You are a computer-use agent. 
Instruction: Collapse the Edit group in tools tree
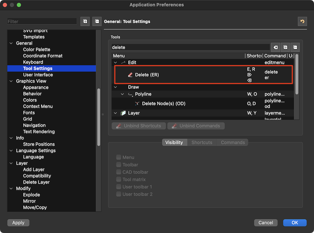[116, 62]
